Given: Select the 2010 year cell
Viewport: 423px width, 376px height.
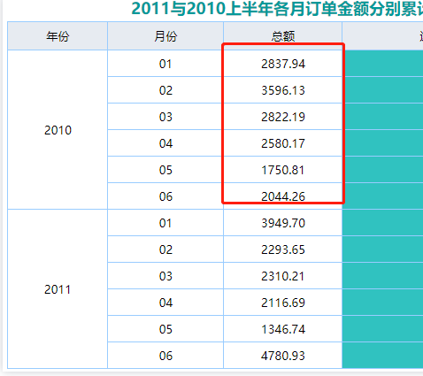Looking at the screenshot, I should (x=58, y=130).
